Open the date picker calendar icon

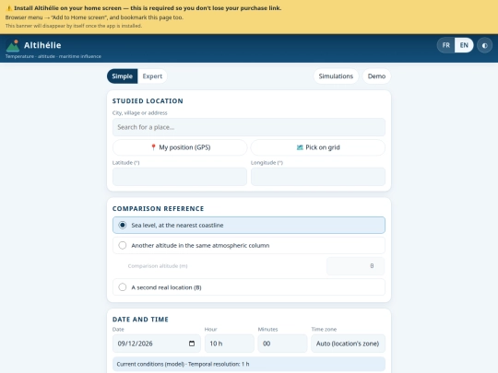pyautogui.click(x=192, y=344)
